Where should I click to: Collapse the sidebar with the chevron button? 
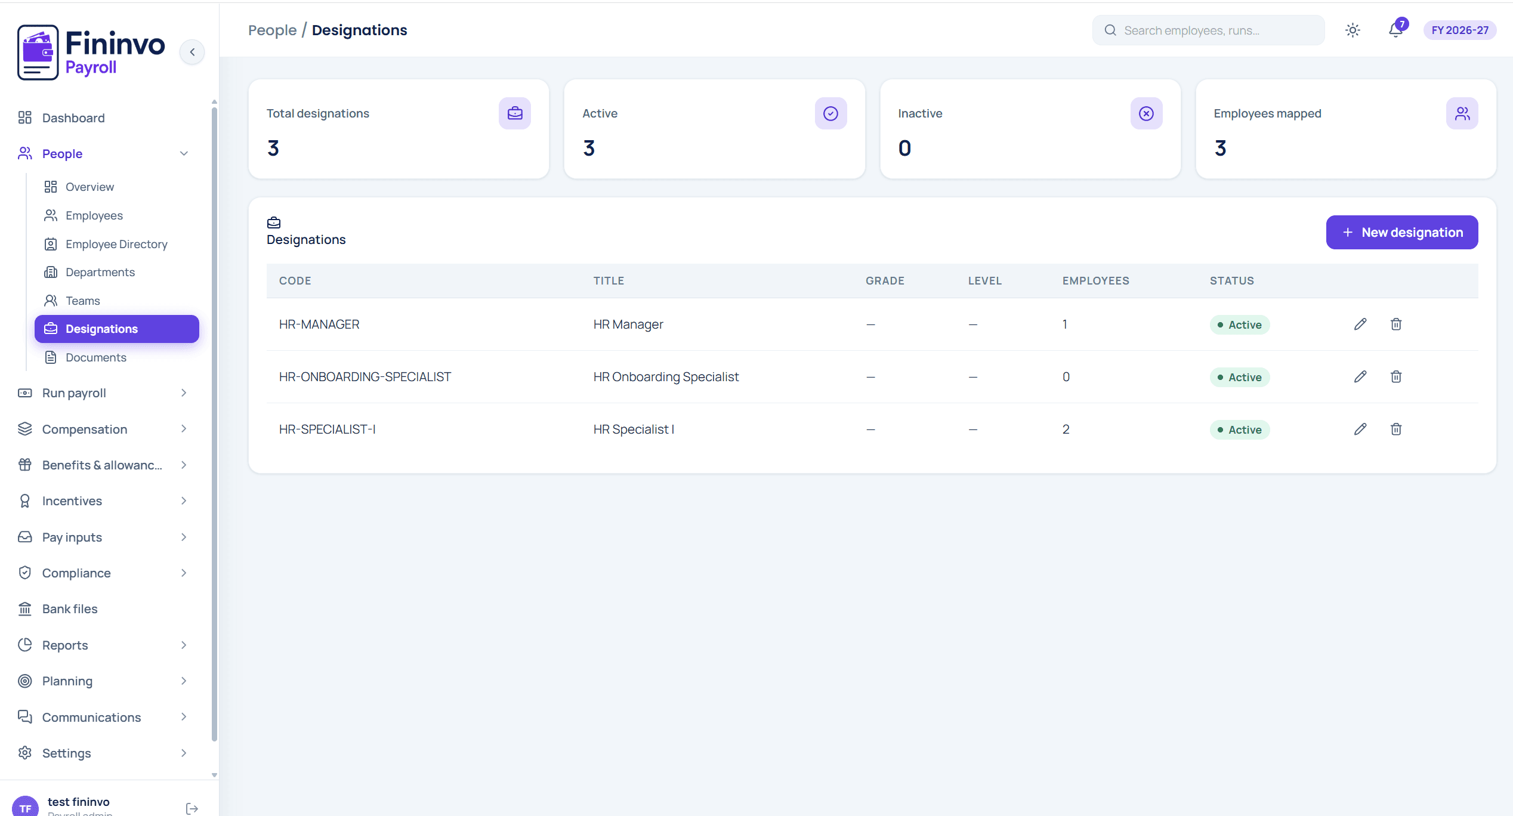coord(192,52)
